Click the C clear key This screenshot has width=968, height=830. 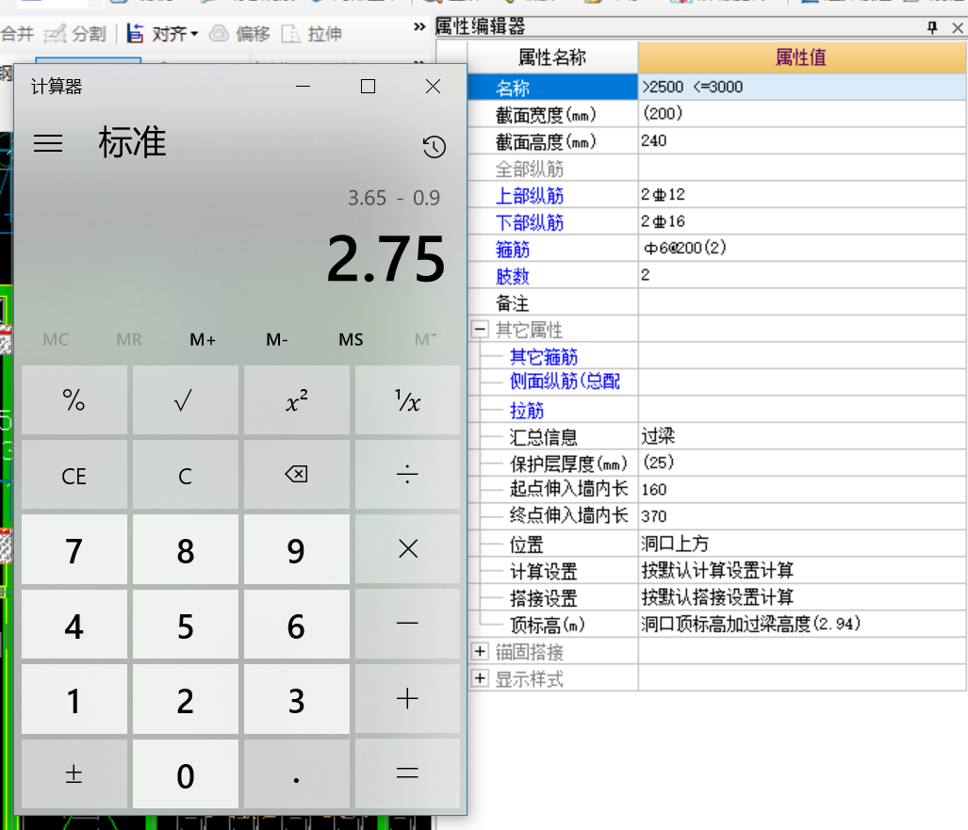185,475
